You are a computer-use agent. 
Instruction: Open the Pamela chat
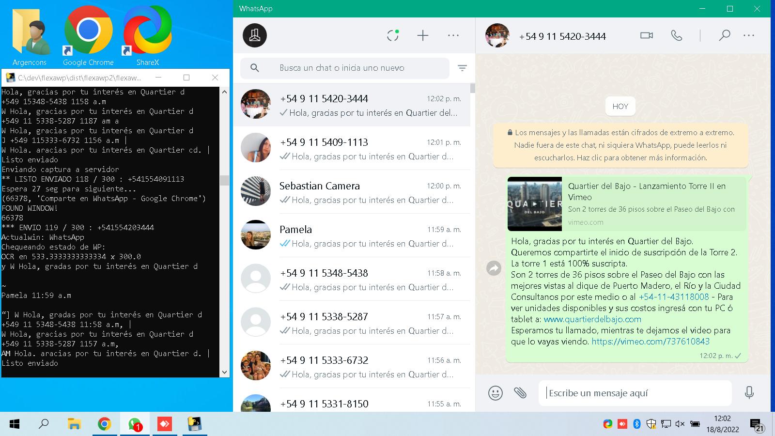352,235
